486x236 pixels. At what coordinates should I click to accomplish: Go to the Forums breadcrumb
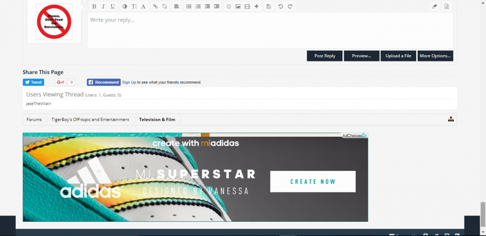click(x=34, y=119)
